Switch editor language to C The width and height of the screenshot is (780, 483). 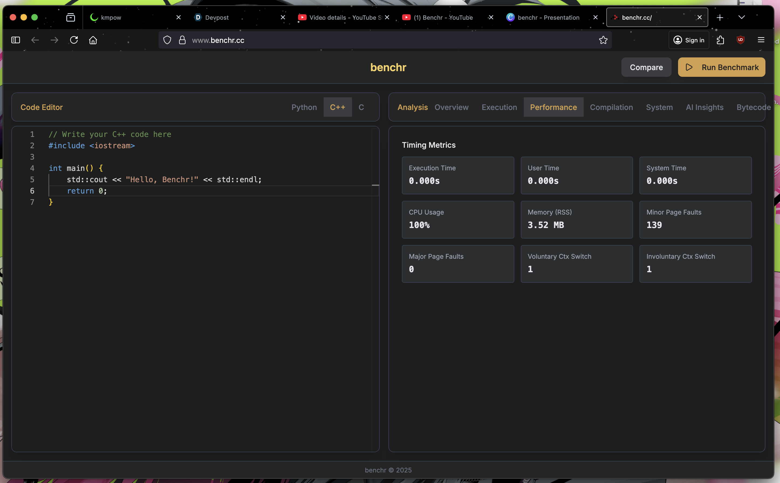click(361, 107)
